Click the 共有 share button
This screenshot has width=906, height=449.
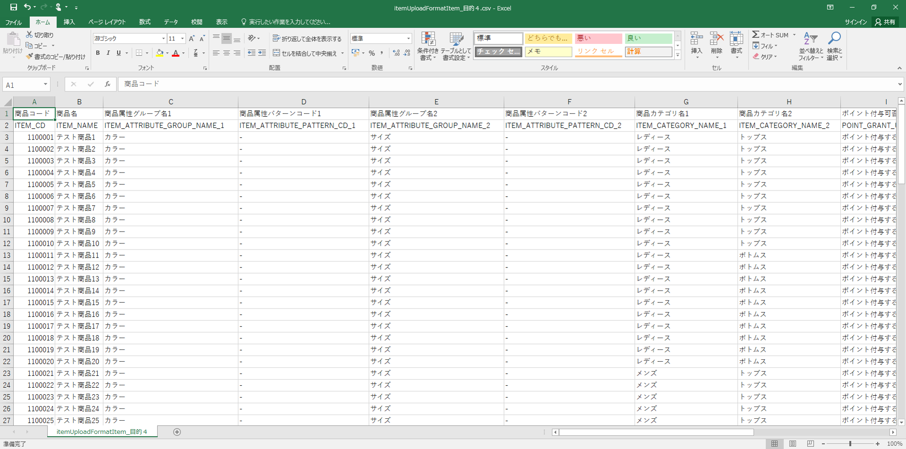[x=885, y=22]
